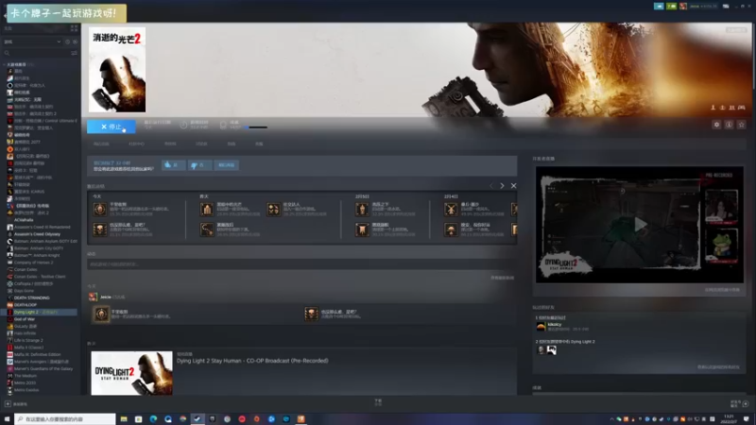Select Life is Strange 2 in the library

[x=28, y=340]
